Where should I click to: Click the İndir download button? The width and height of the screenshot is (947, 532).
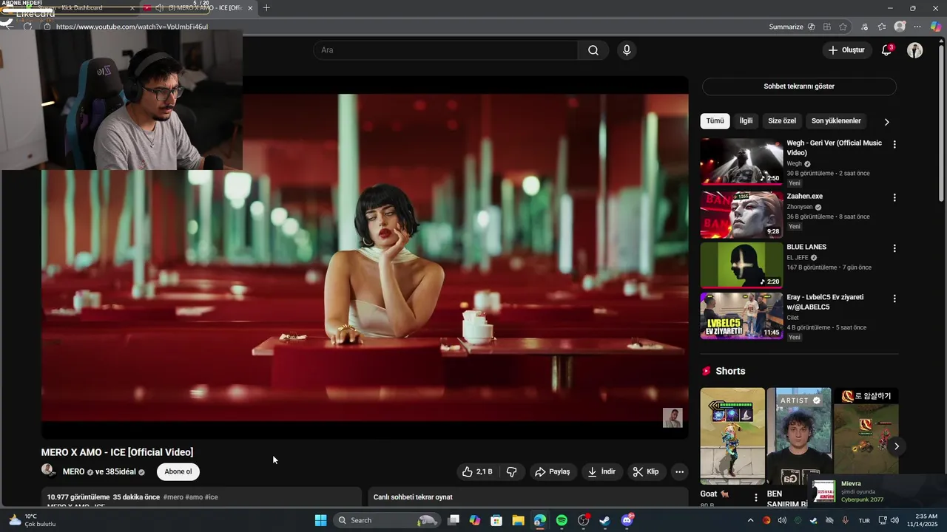(x=601, y=471)
